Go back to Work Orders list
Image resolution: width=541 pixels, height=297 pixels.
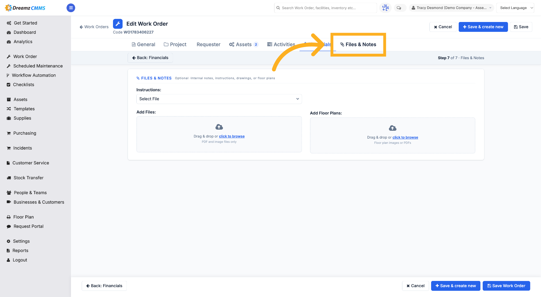[x=94, y=27]
